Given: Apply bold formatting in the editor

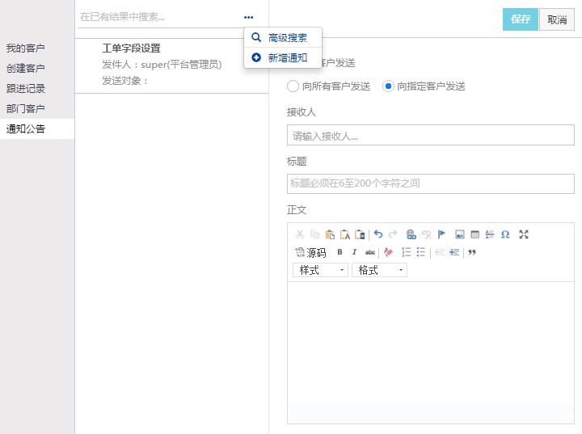Looking at the screenshot, I should pos(339,252).
